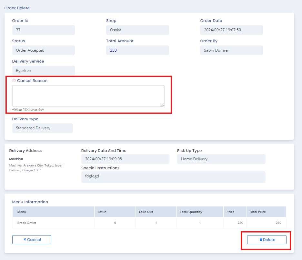The height and width of the screenshot is (260, 302).
Task: Click the Order By field Sabin Dumre
Action: point(231,50)
